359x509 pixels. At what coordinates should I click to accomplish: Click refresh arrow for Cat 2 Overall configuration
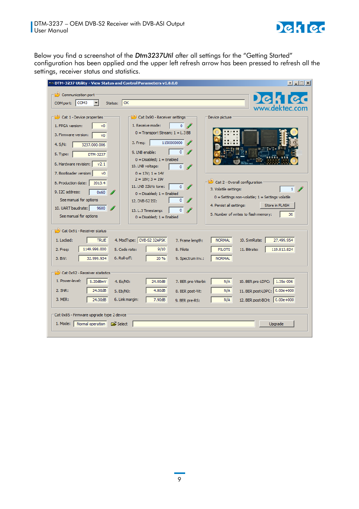(211, 182)
